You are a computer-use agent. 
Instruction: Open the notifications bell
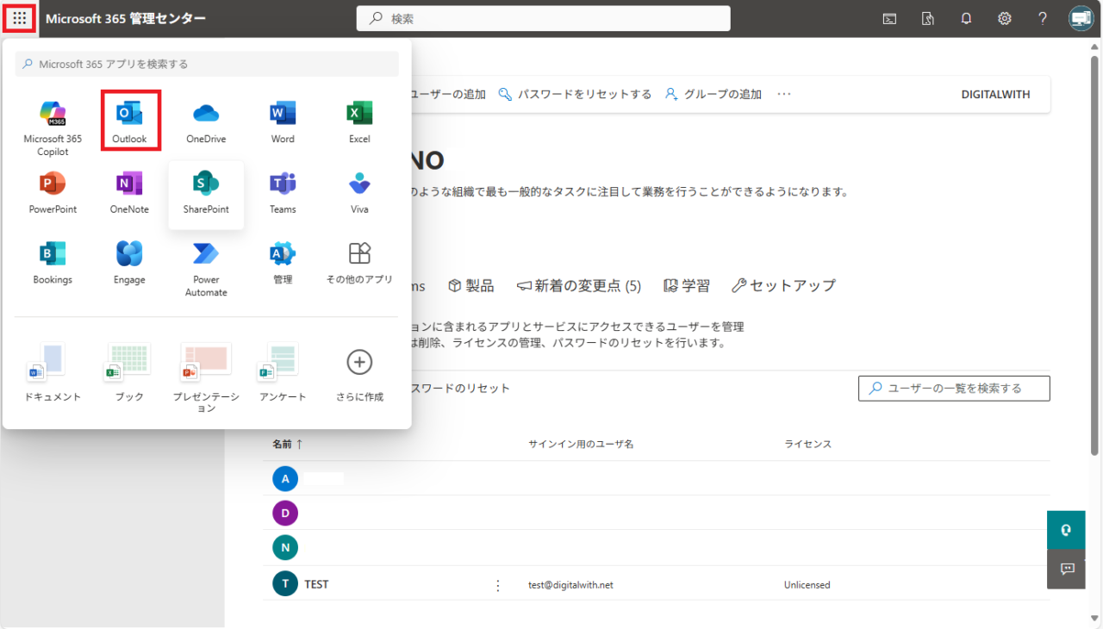[x=966, y=18]
